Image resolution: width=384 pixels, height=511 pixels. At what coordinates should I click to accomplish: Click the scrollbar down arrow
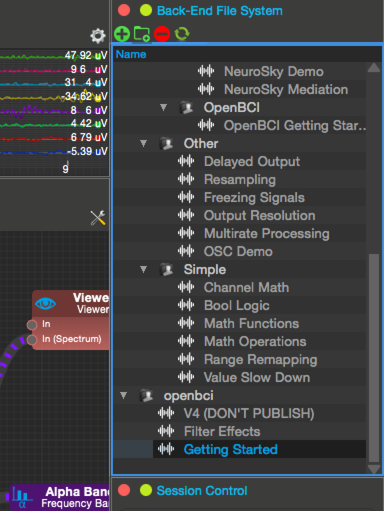point(373,469)
